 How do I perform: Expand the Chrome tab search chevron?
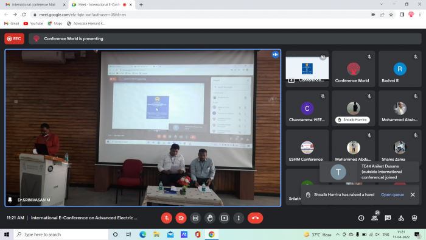(x=382, y=4)
